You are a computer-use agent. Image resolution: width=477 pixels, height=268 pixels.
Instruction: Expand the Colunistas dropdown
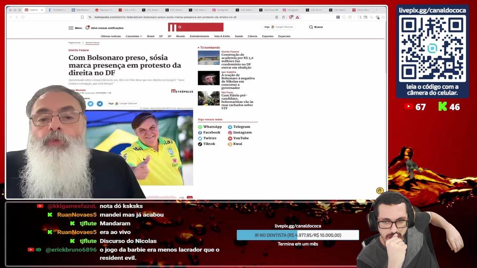(133, 36)
